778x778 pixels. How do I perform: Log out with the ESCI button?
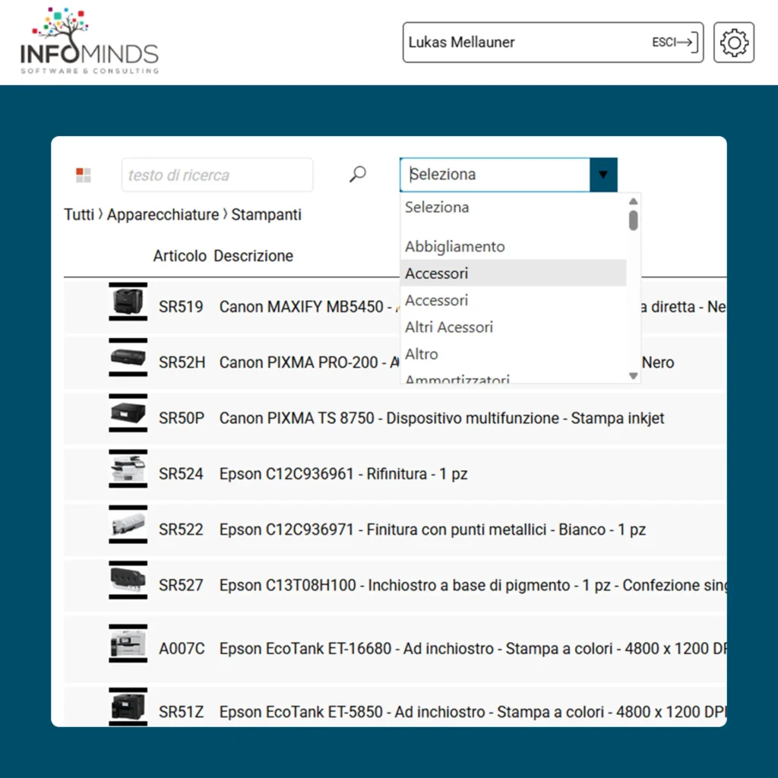[674, 43]
